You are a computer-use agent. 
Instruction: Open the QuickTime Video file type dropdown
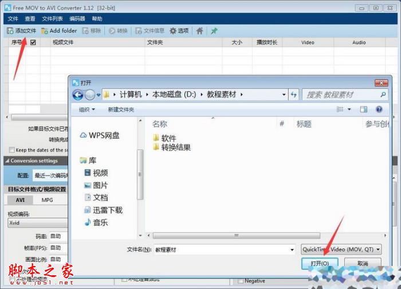[341, 249]
